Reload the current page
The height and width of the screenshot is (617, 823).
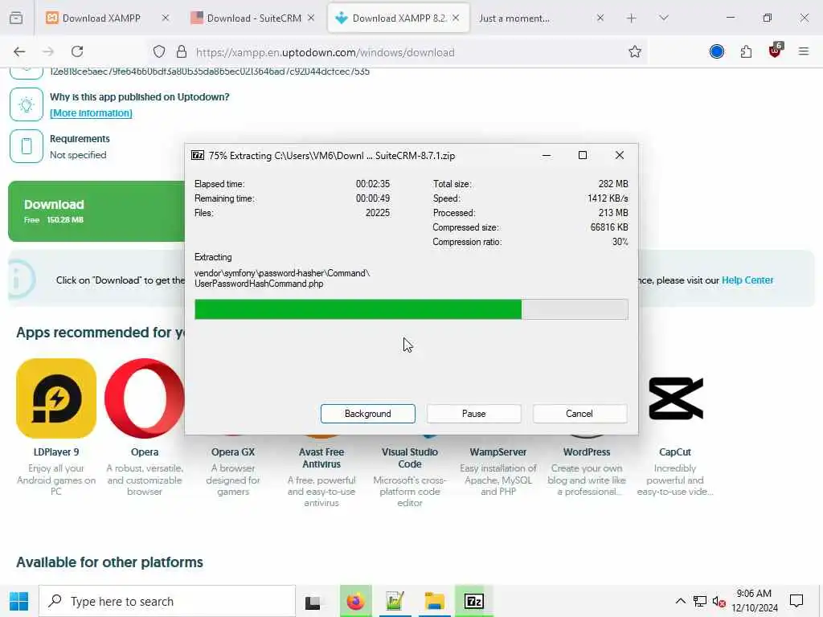point(77,51)
